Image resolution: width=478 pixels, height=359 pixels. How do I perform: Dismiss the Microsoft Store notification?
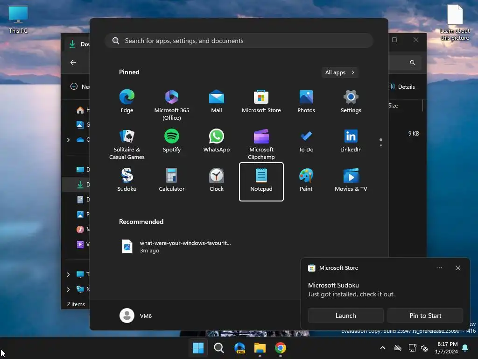coord(458,268)
